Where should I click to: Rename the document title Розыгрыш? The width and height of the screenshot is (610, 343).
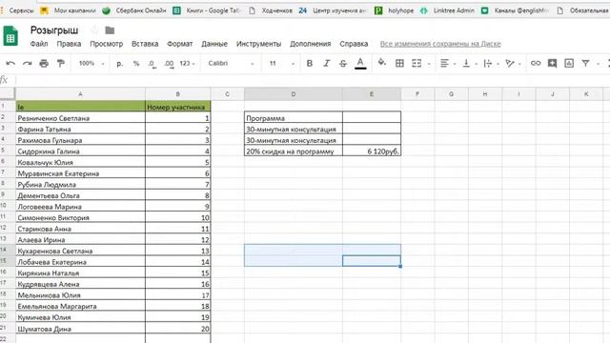(54, 30)
